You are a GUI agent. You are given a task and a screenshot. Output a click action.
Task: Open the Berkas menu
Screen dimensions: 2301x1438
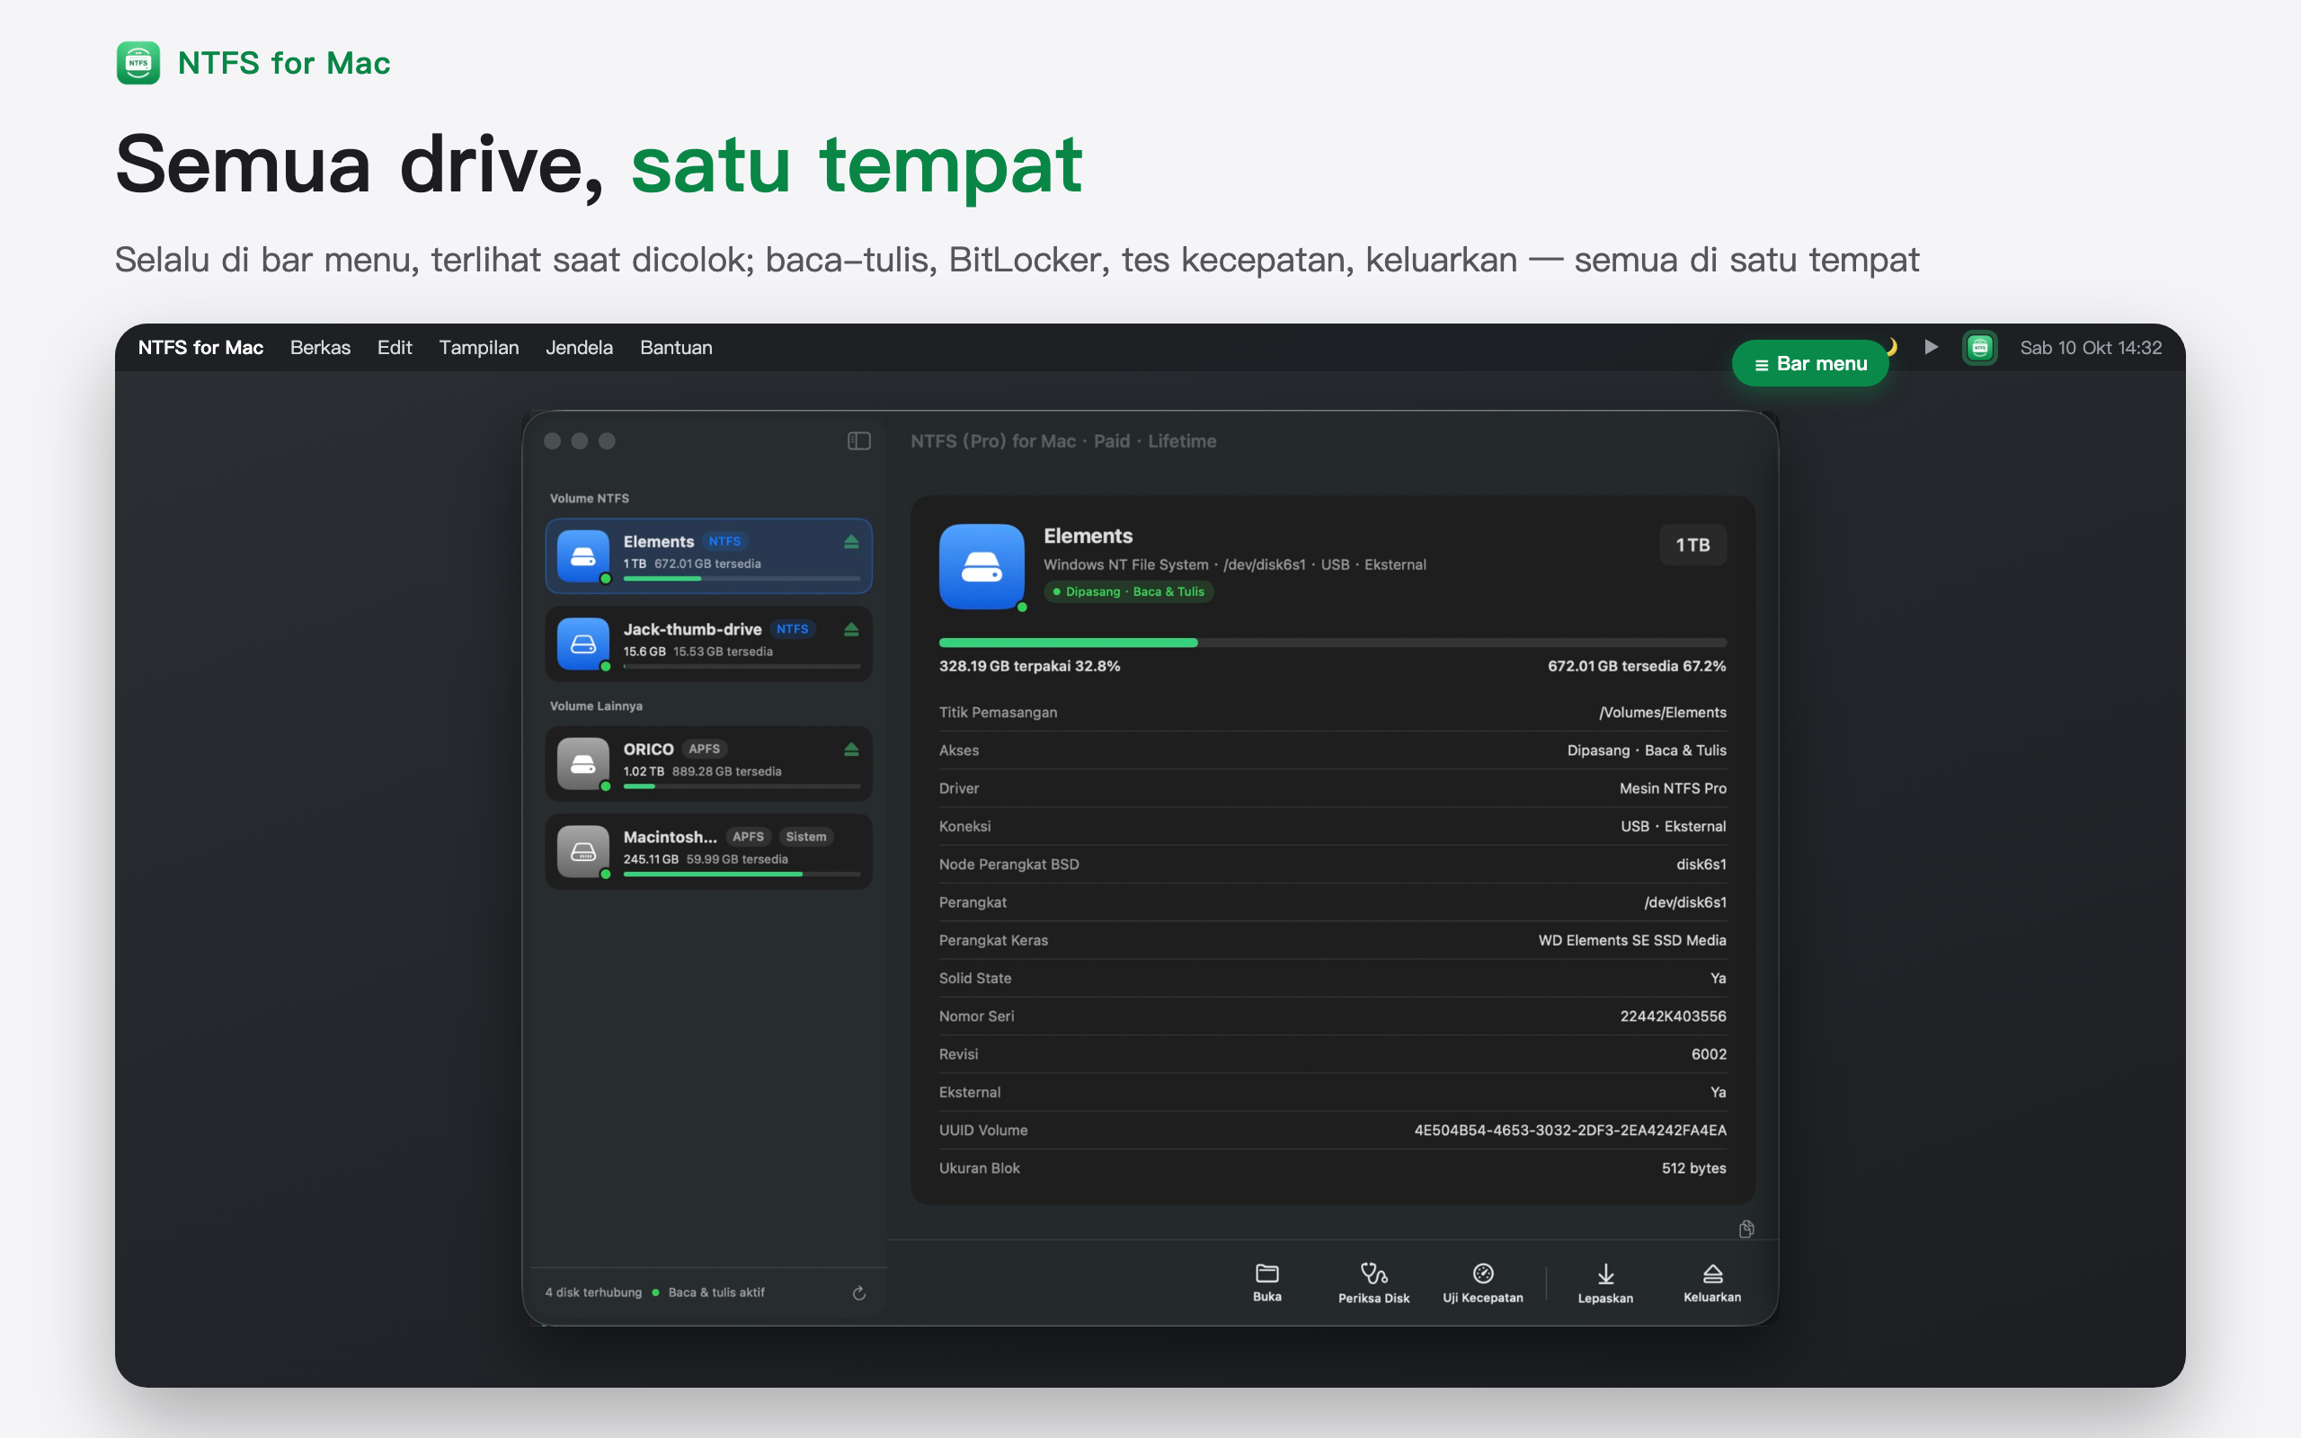point(320,347)
